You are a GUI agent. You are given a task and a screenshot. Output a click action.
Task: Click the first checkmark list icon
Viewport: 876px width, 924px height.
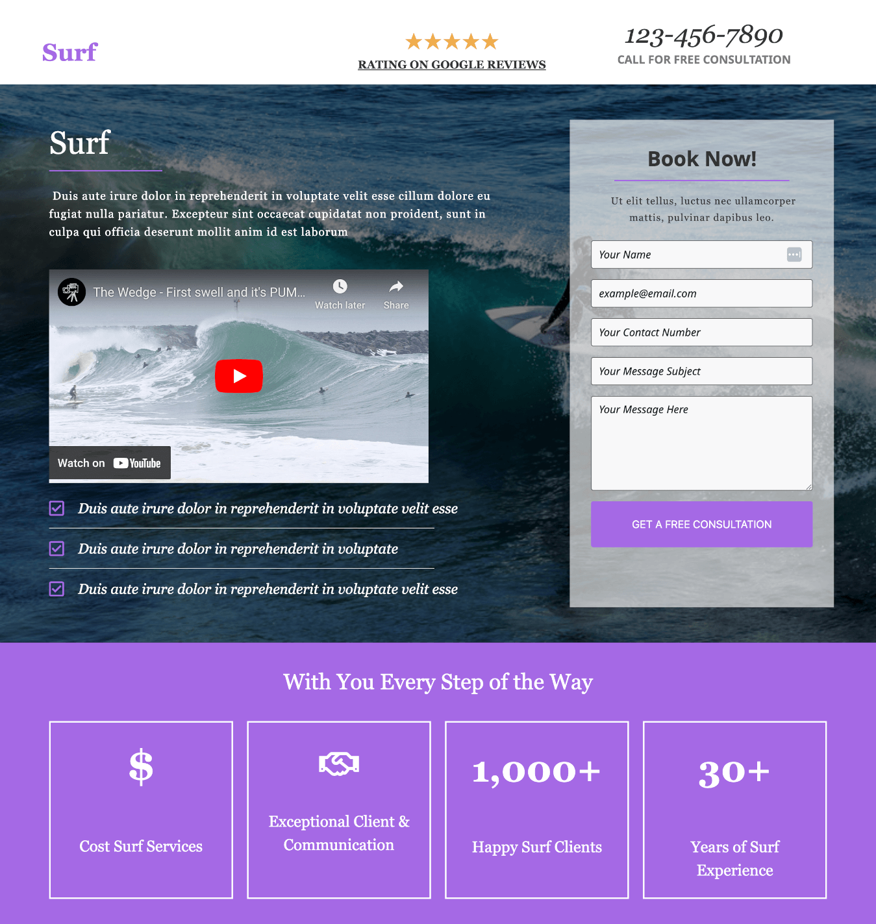[x=57, y=508]
